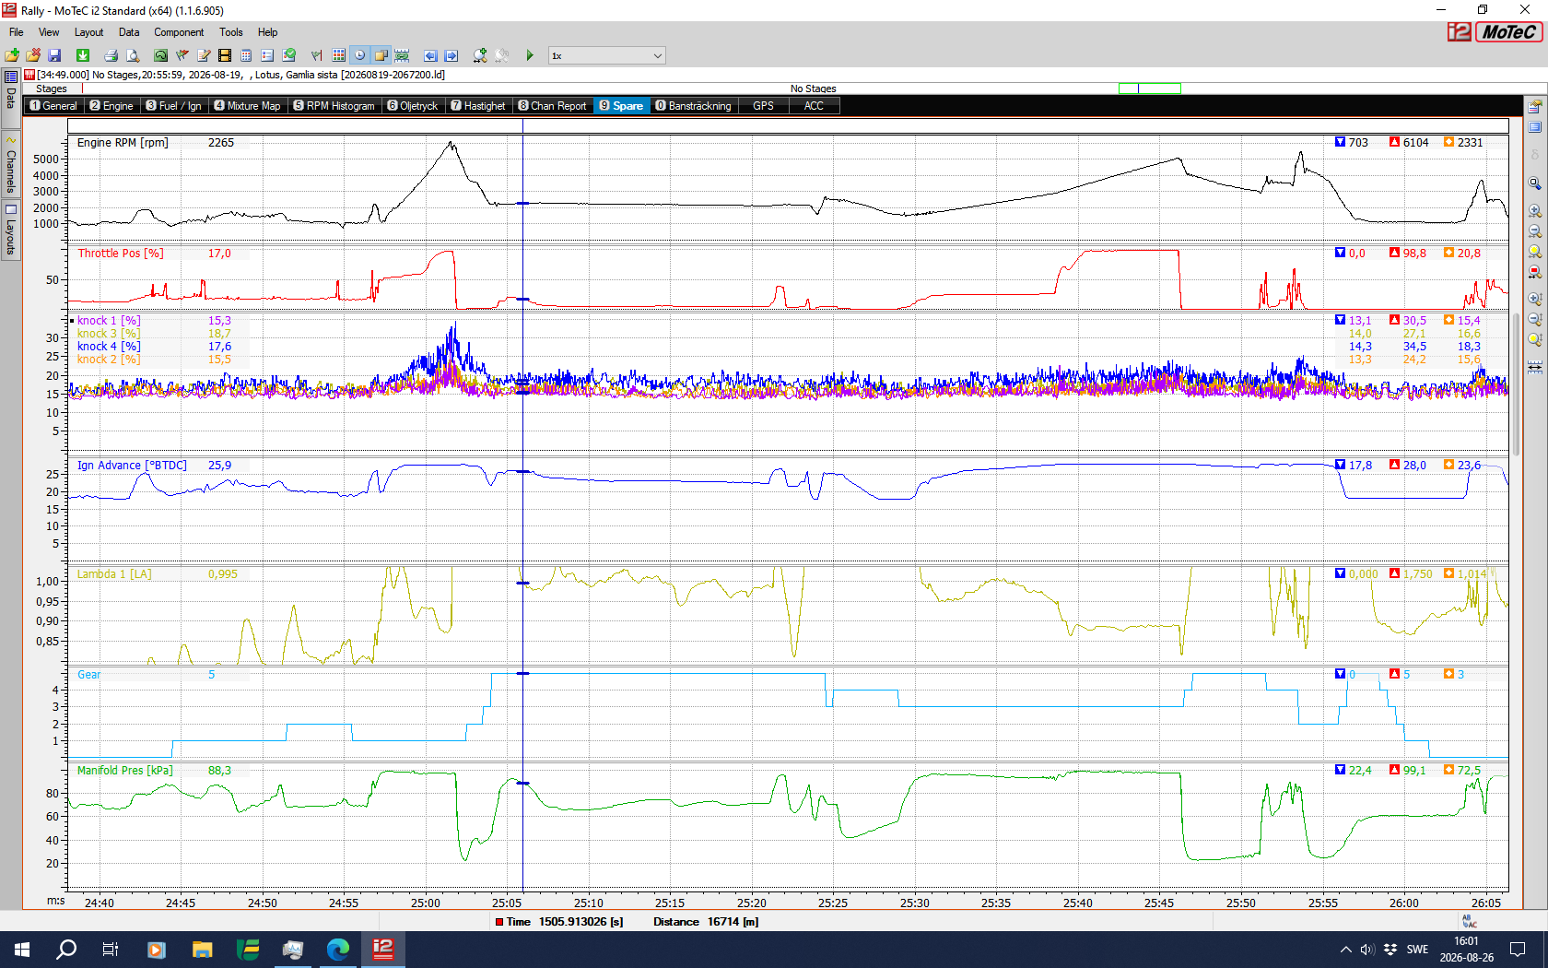Image resolution: width=1548 pixels, height=968 pixels.
Task: Go to the previous lap arrow icon
Action: 430,55
